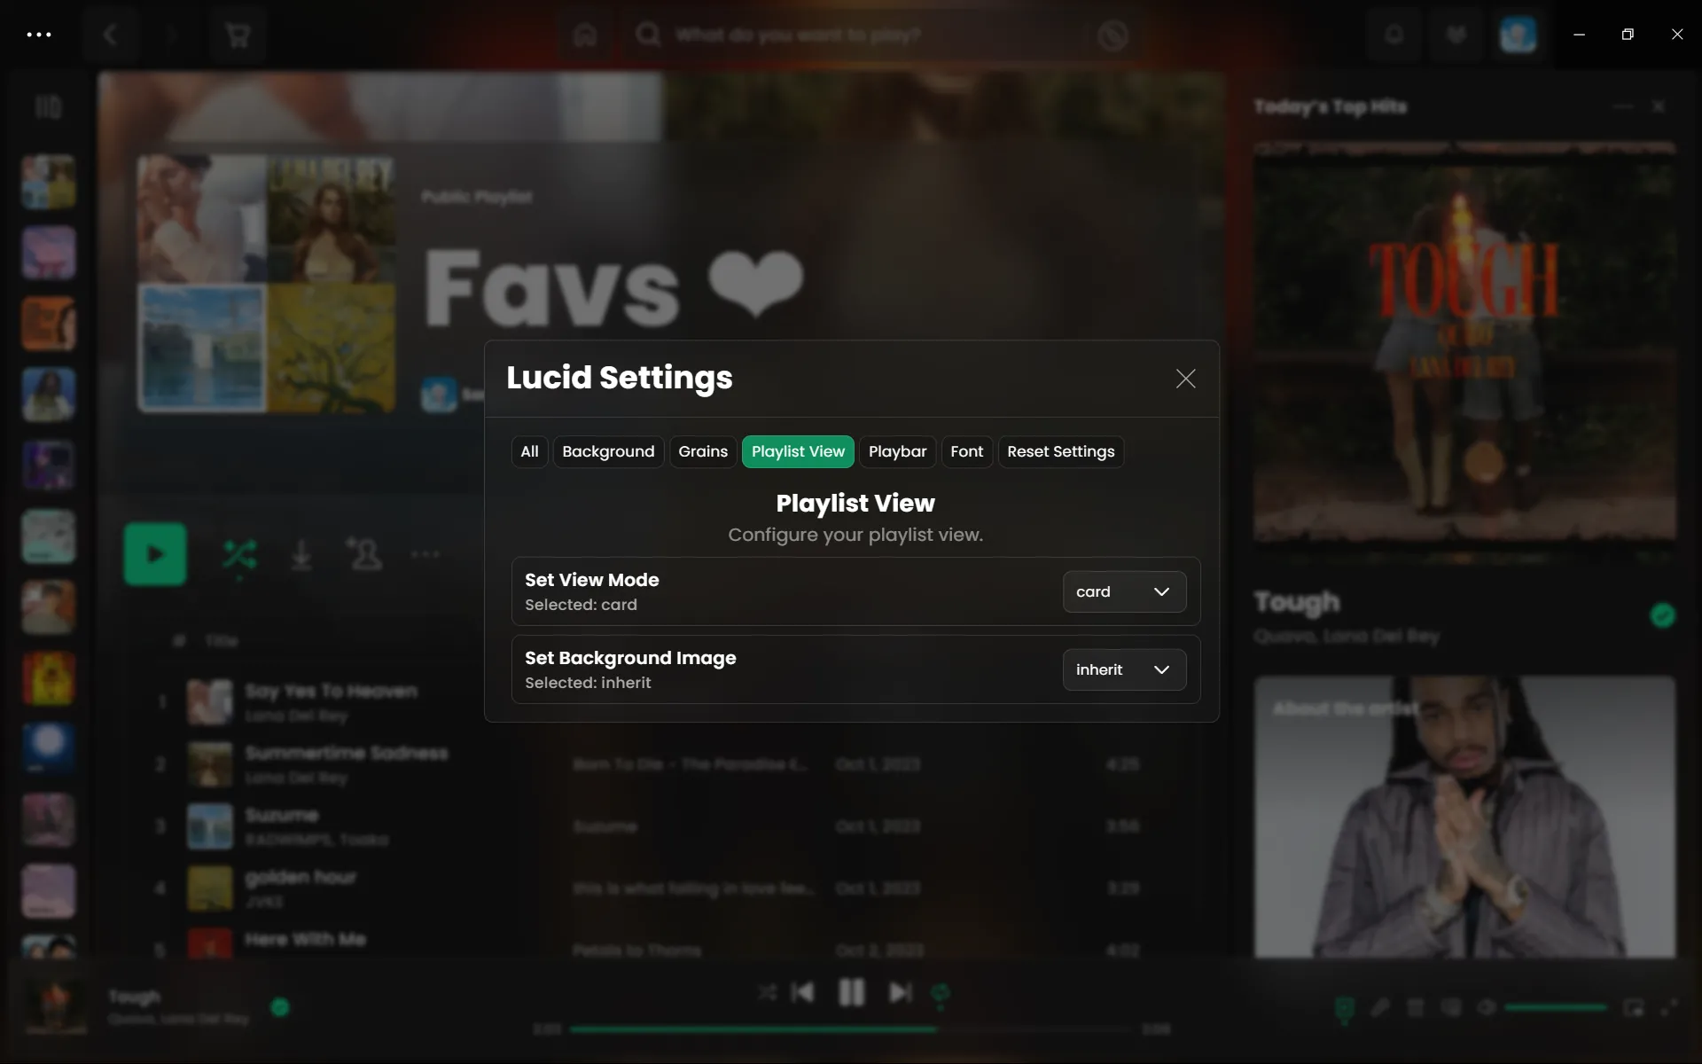
Task: Click the library grid toggle icon in sidebar
Action: (x=49, y=106)
